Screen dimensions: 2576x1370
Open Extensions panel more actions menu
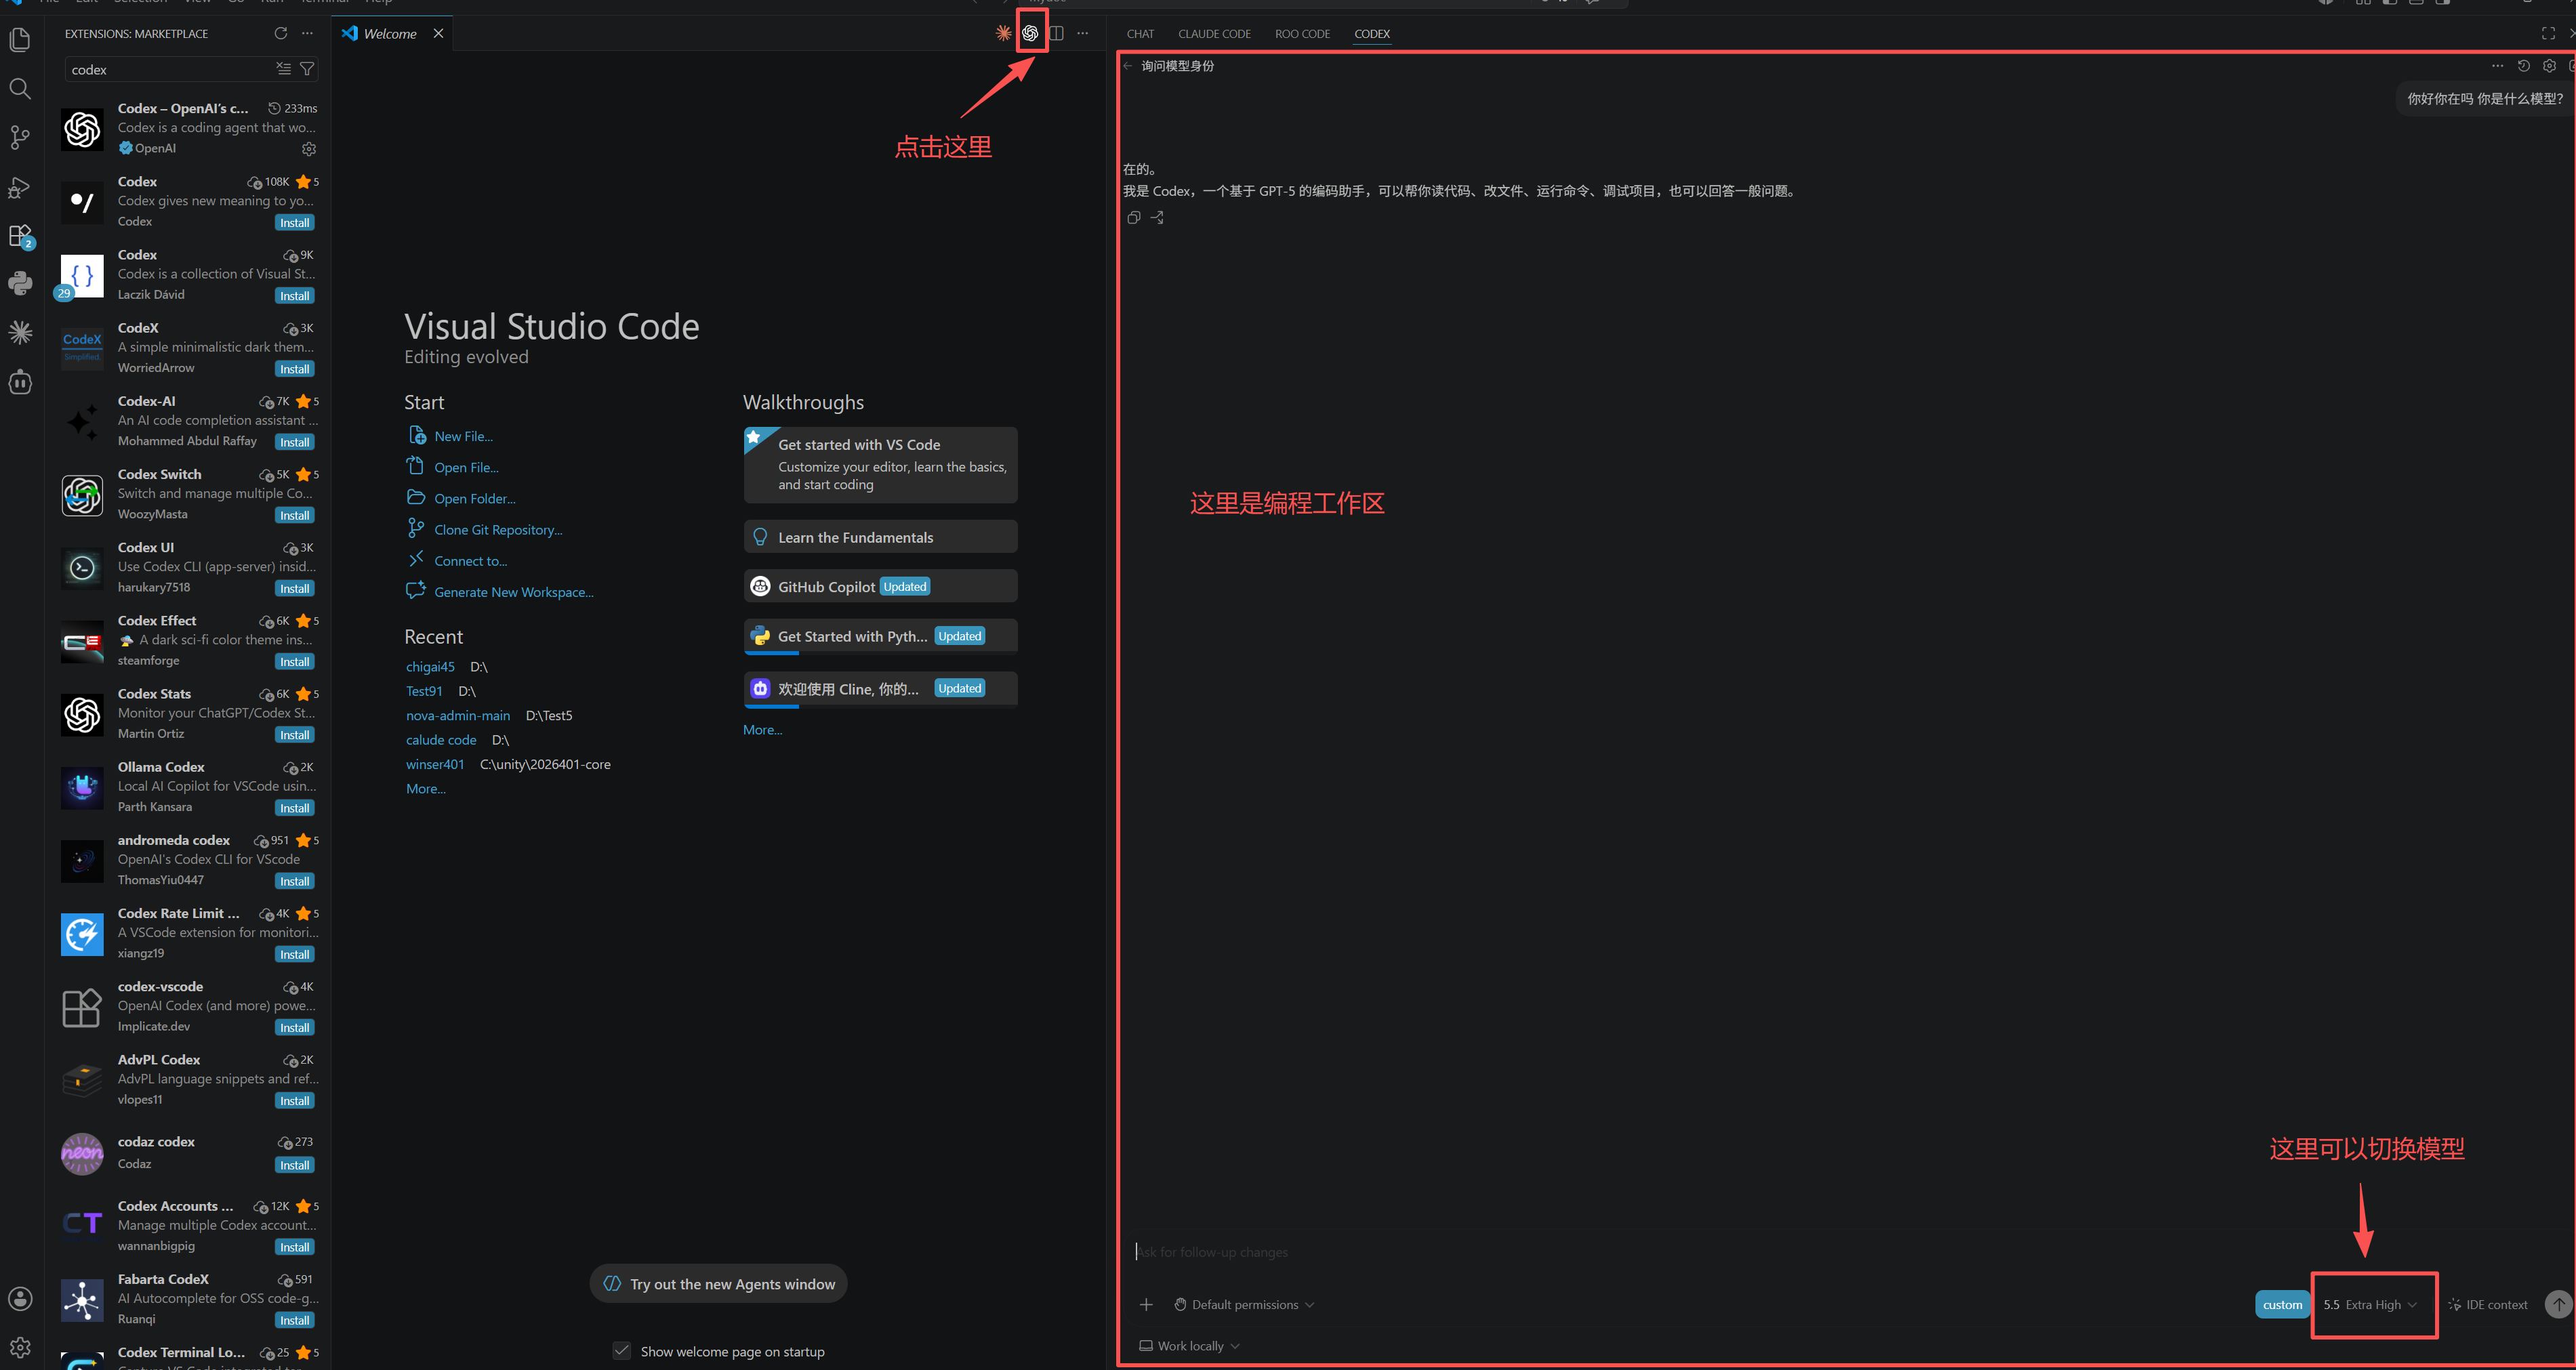(x=307, y=33)
